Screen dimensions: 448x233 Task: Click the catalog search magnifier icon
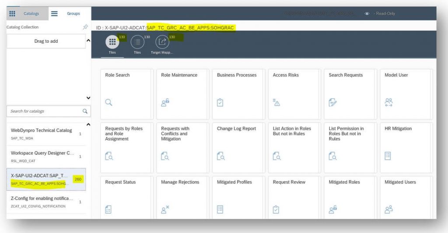(85, 111)
